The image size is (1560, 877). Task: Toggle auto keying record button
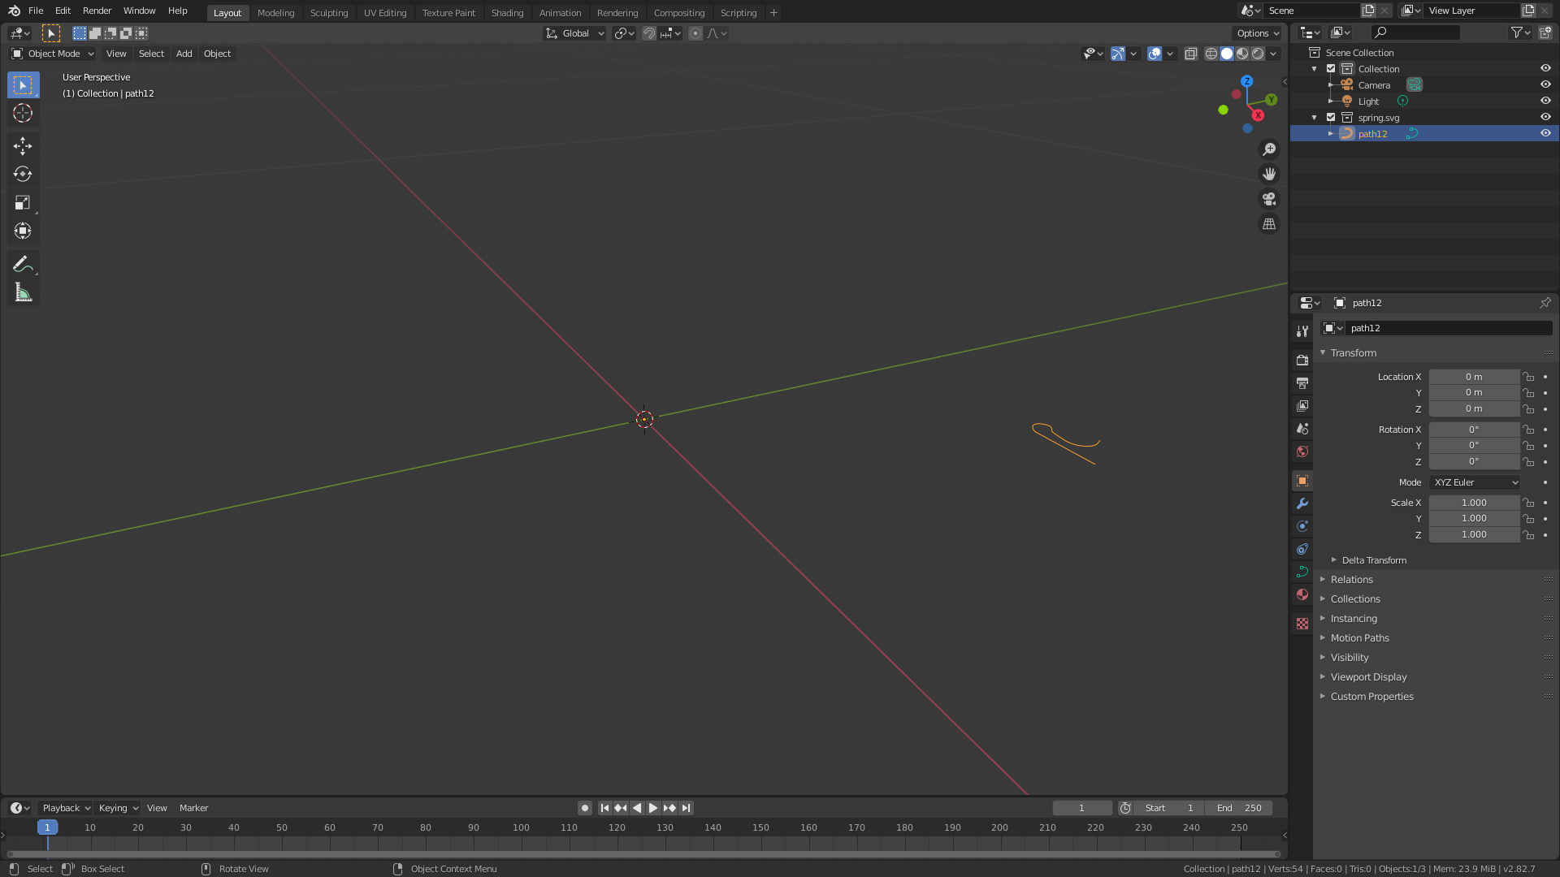tap(584, 808)
